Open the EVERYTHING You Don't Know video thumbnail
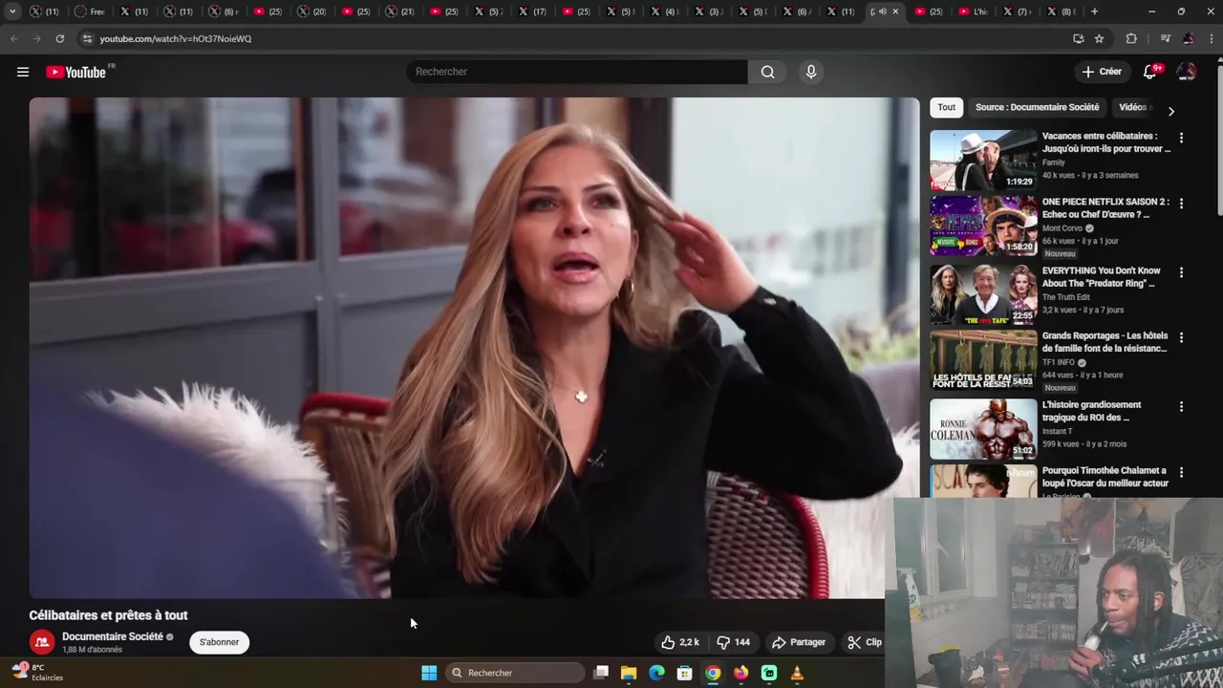1223x688 pixels. point(983,294)
